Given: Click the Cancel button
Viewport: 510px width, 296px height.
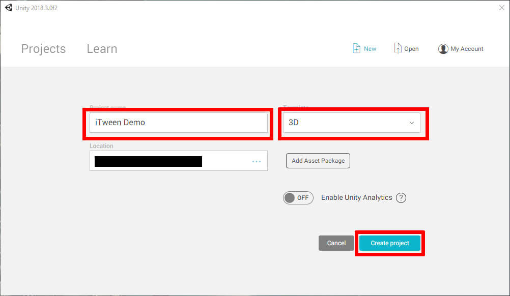Looking at the screenshot, I should [x=336, y=243].
